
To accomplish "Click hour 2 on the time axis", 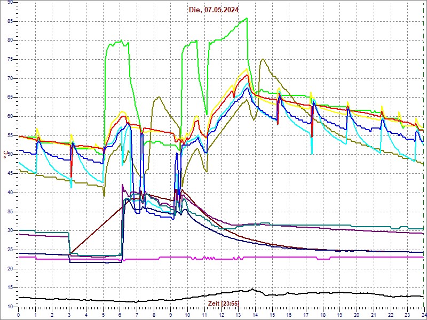I will point(52,315).
